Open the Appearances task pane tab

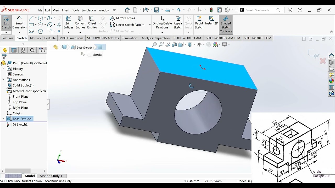332,81
